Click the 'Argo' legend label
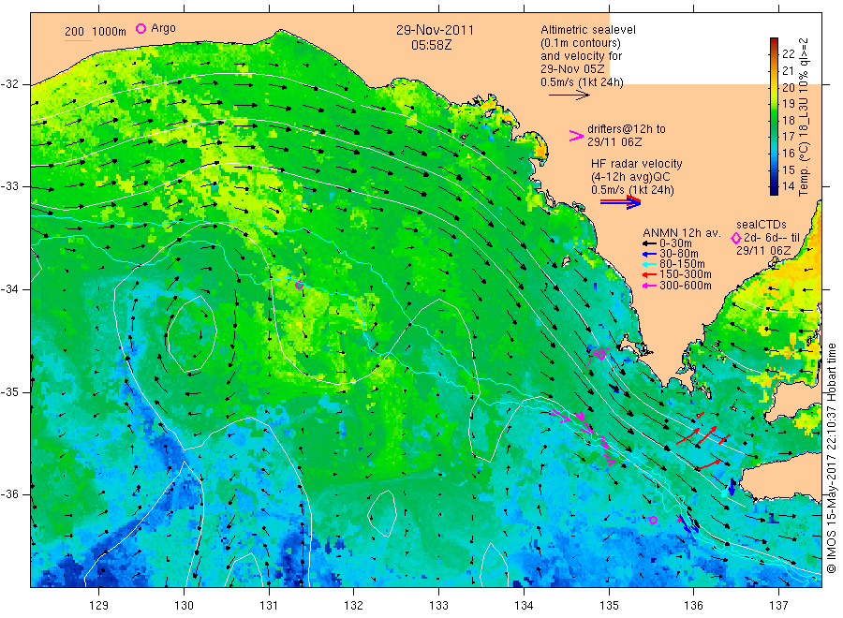This screenshot has width=843, height=618. (x=163, y=28)
